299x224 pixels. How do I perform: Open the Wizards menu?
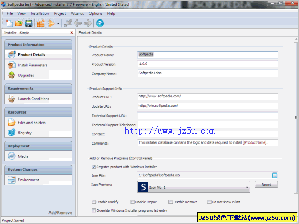[x=77, y=13]
